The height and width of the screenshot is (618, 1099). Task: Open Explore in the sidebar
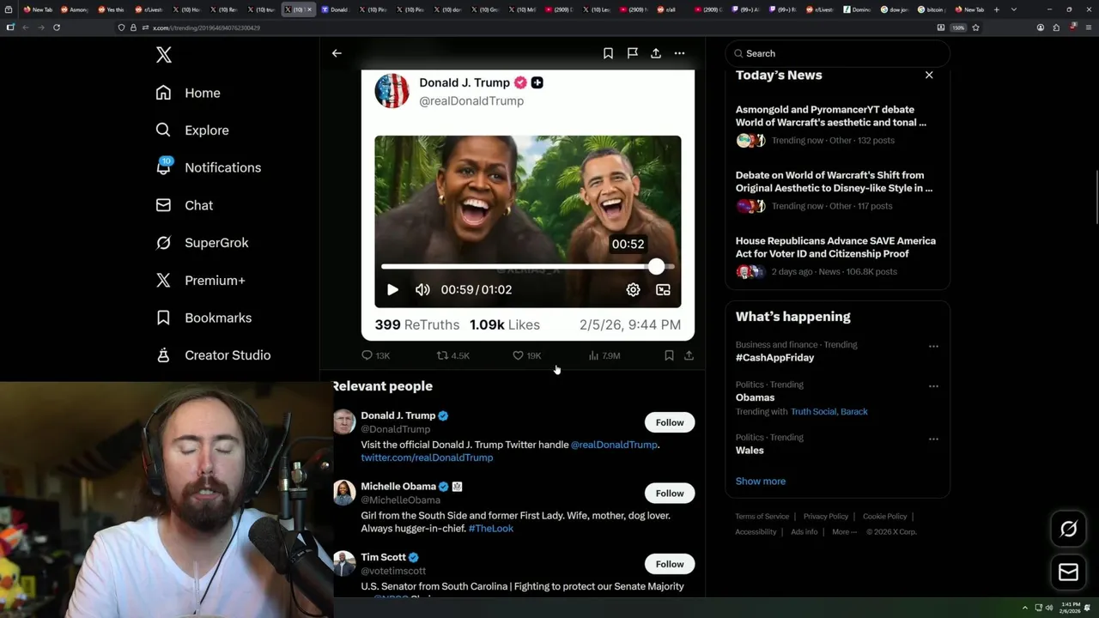(192, 130)
